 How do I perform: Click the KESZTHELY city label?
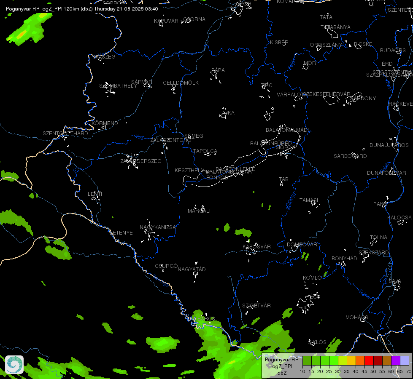click(189, 171)
